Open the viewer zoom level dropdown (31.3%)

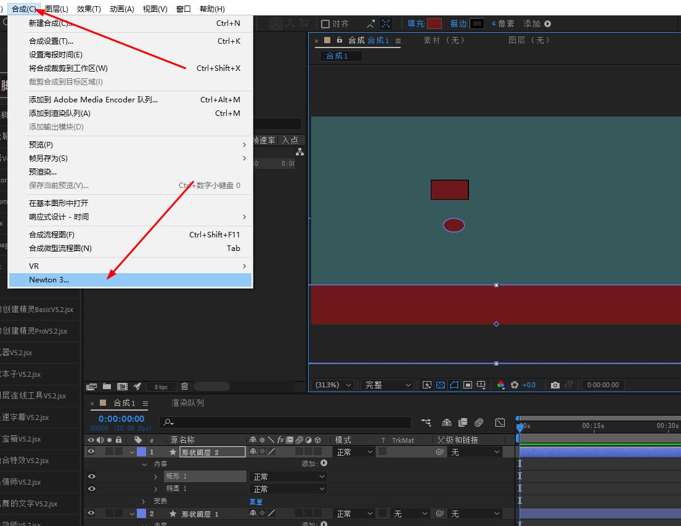tap(333, 385)
